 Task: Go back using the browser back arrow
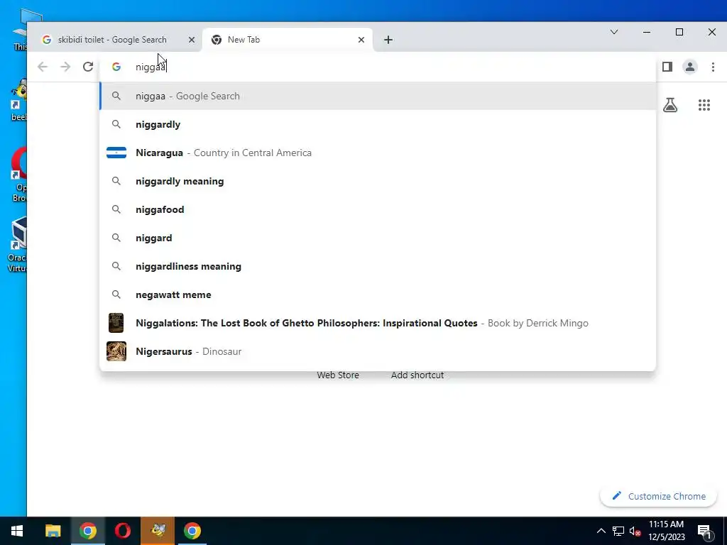point(42,67)
